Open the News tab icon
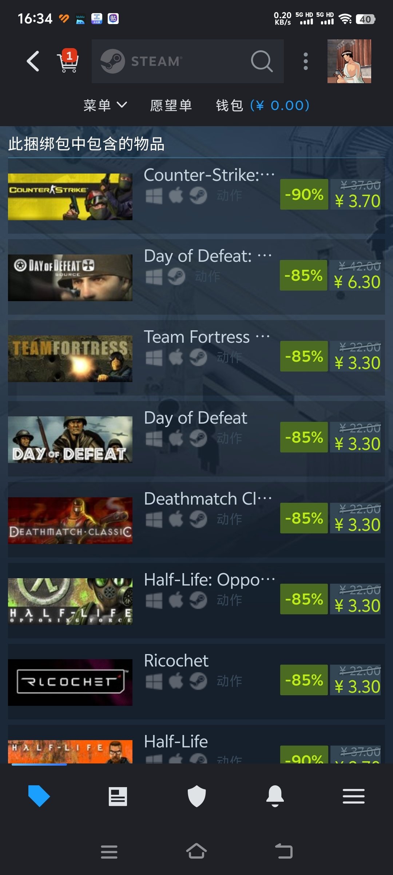The width and height of the screenshot is (393, 875). pos(118,796)
